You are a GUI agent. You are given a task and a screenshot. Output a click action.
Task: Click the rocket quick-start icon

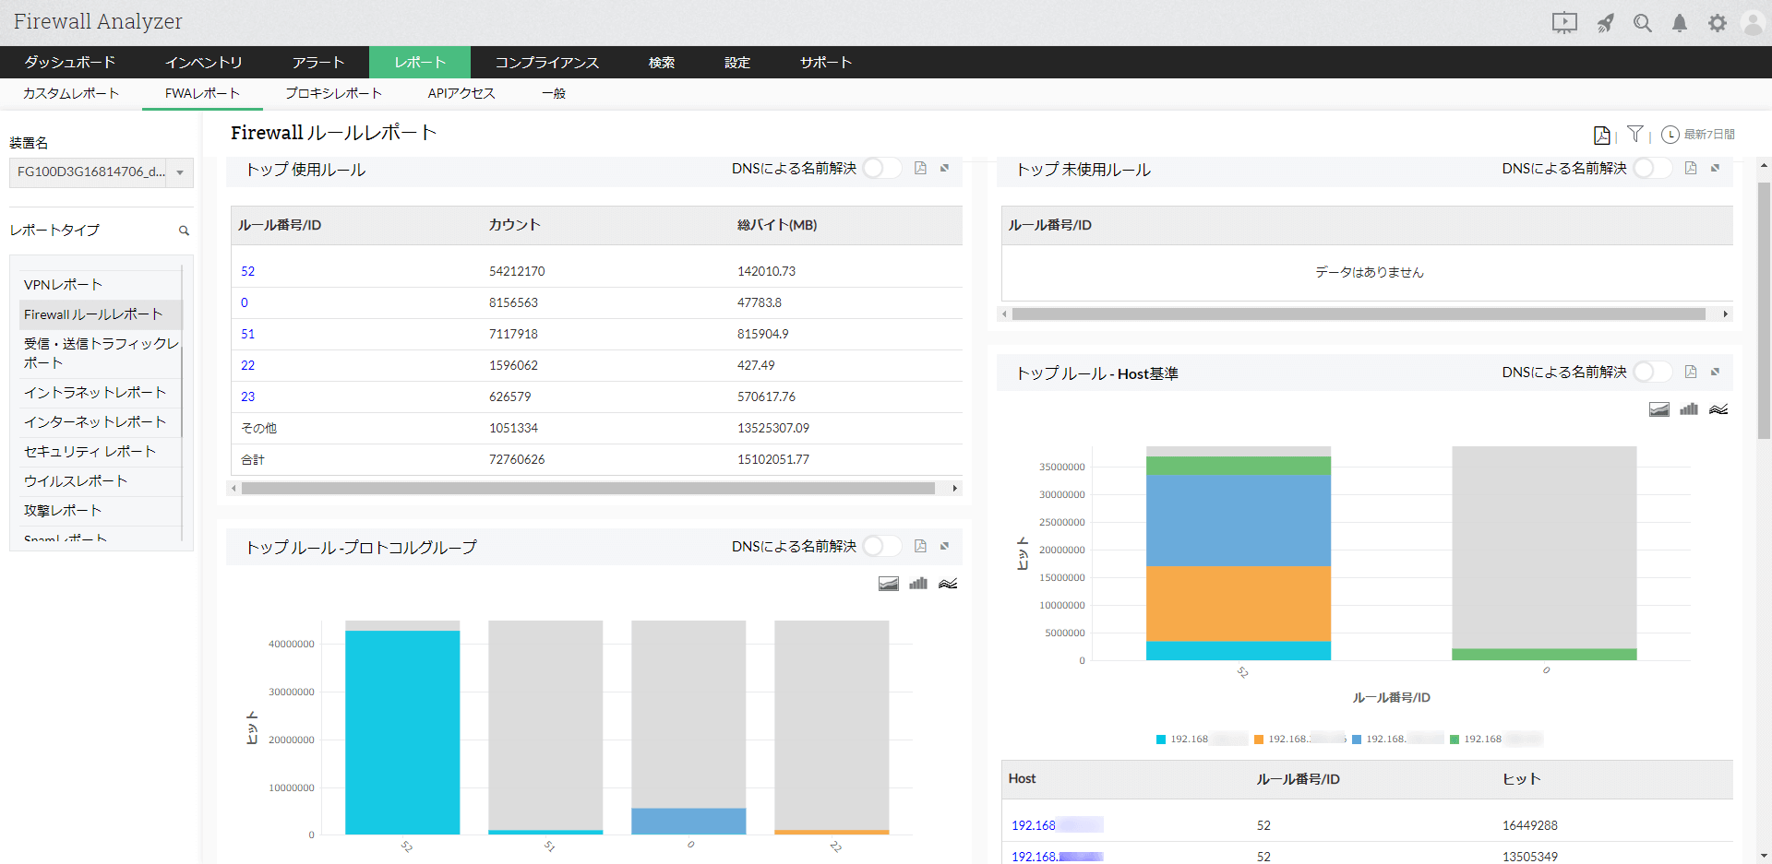coord(1606,24)
